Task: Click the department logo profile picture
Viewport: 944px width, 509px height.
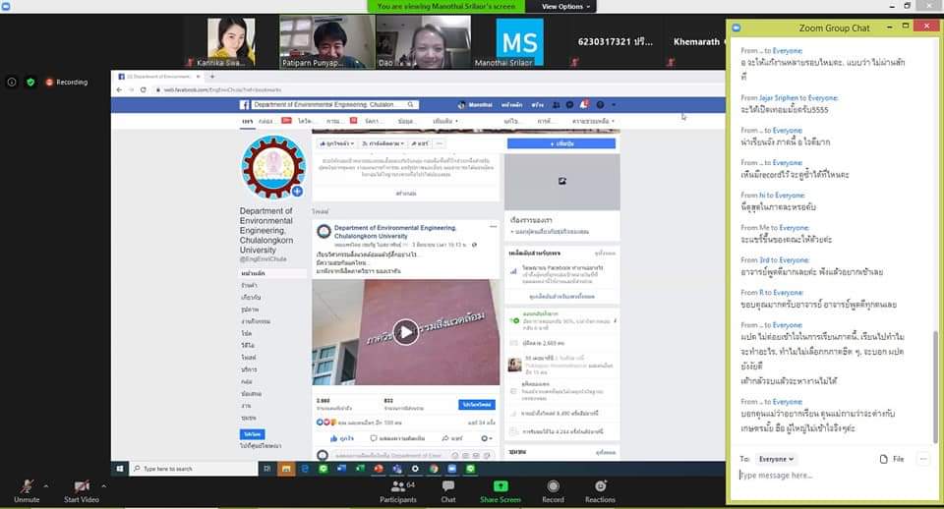Action: click(272, 167)
